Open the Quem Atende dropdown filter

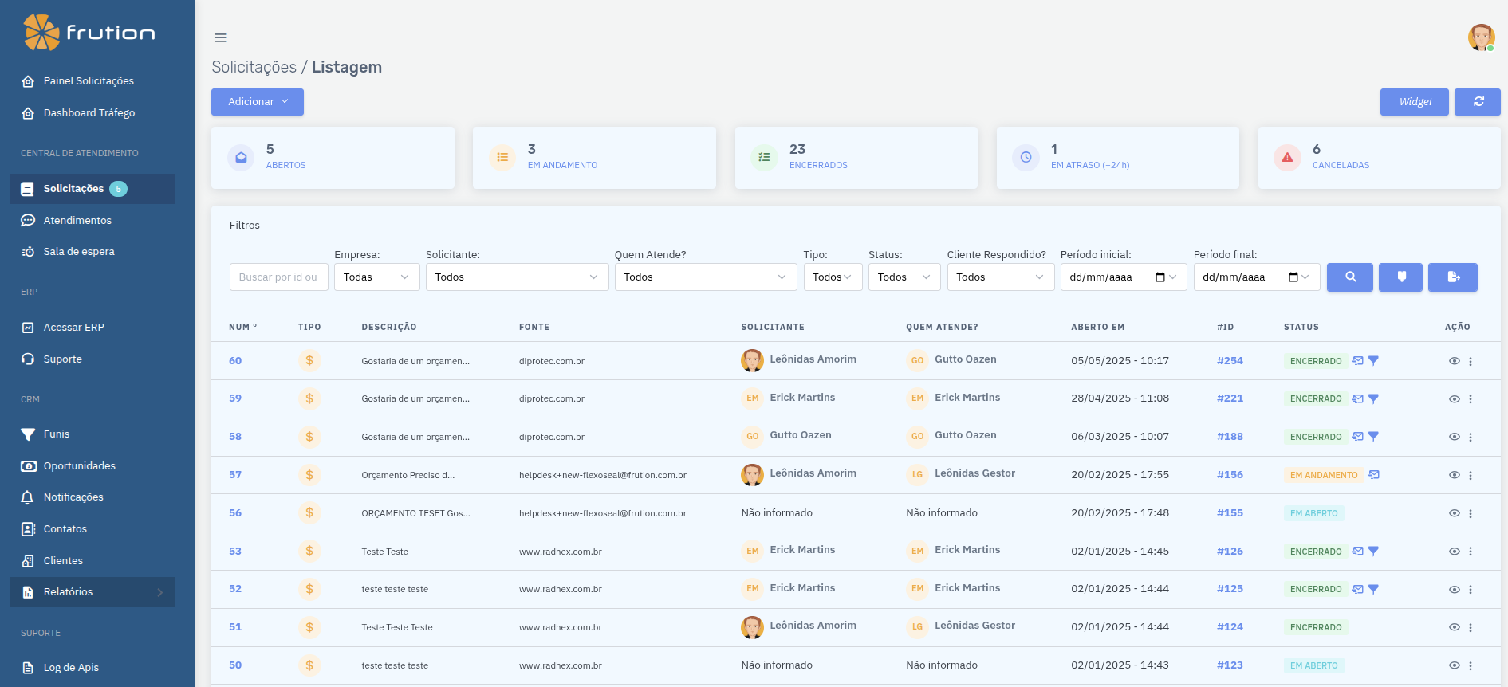(705, 277)
